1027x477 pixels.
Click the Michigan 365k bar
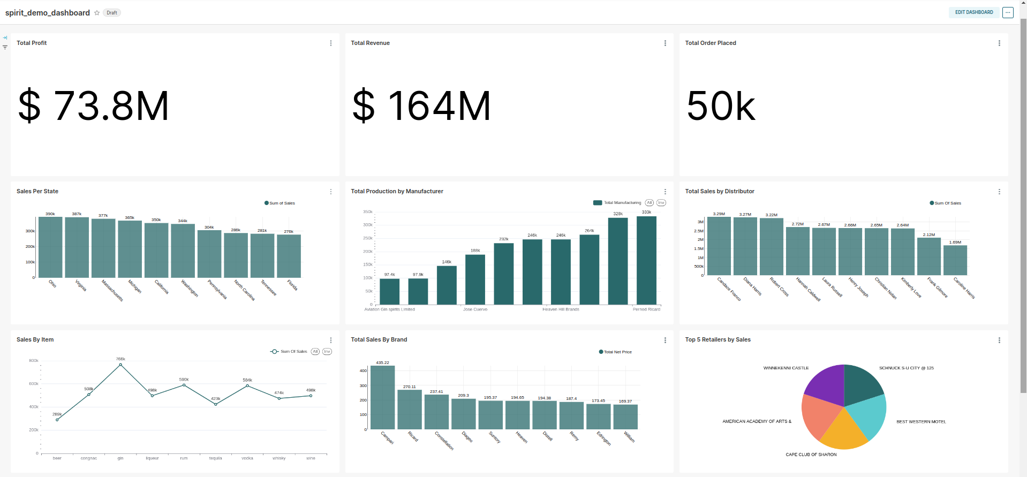tap(130, 249)
